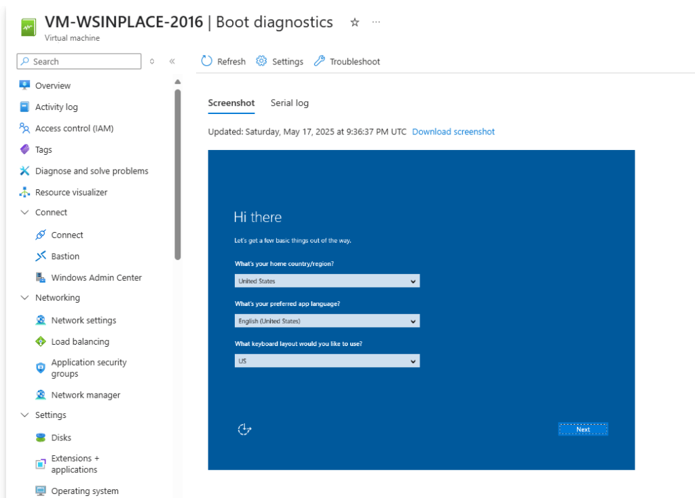Image resolution: width=695 pixels, height=498 pixels.
Task: Collapse the Connect section
Action: click(x=24, y=212)
